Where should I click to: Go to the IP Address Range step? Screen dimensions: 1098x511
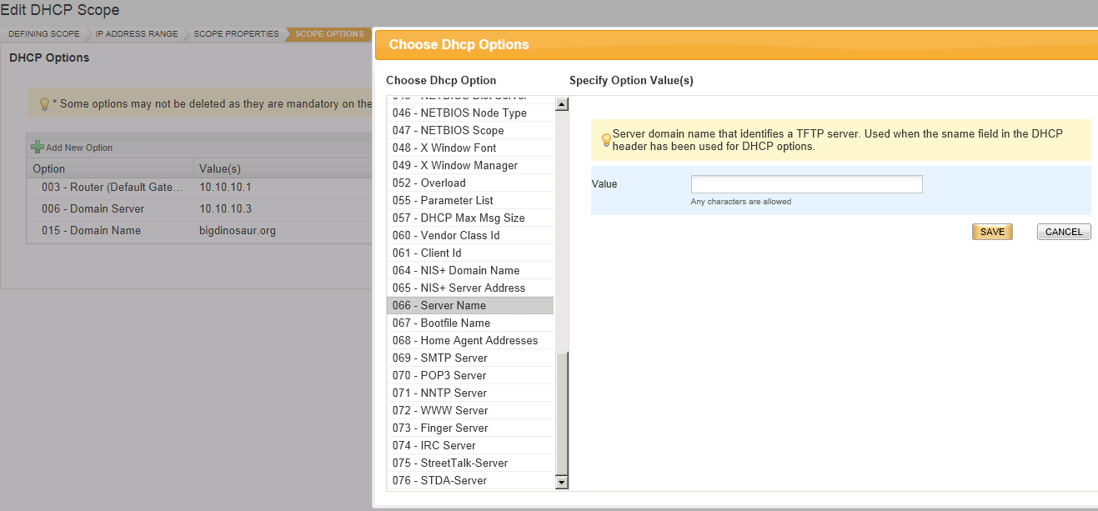pyautogui.click(x=137, y=34)
